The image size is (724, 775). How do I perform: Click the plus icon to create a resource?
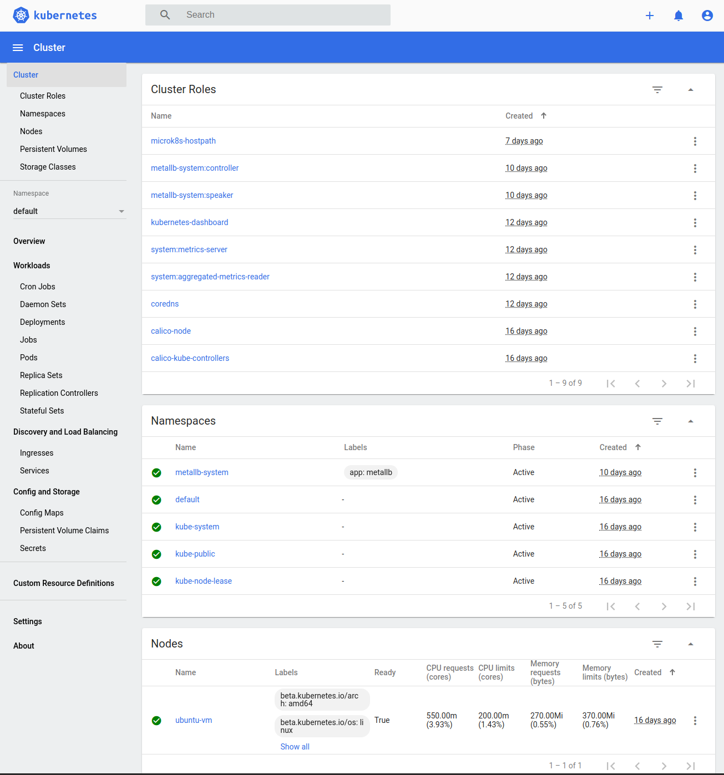tap(650, 16)
